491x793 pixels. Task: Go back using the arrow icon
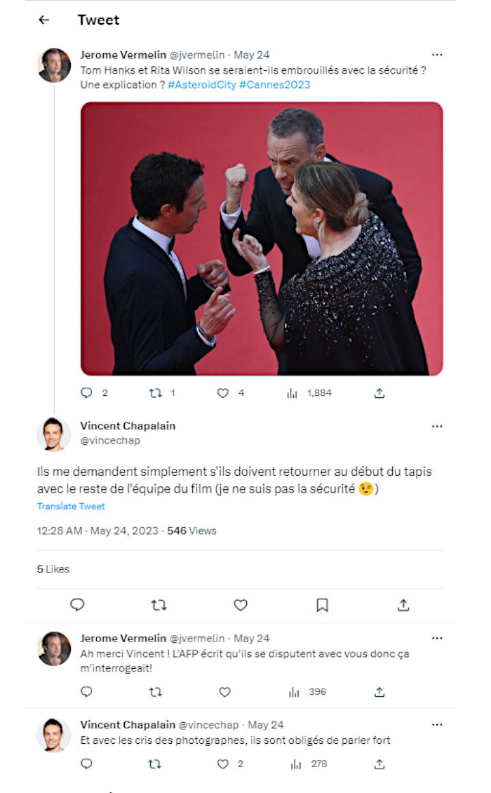coord(44,20)
